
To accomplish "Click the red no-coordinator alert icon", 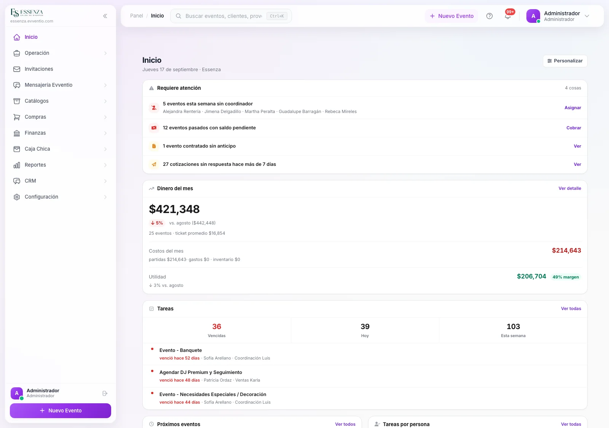I will (154, 108).
